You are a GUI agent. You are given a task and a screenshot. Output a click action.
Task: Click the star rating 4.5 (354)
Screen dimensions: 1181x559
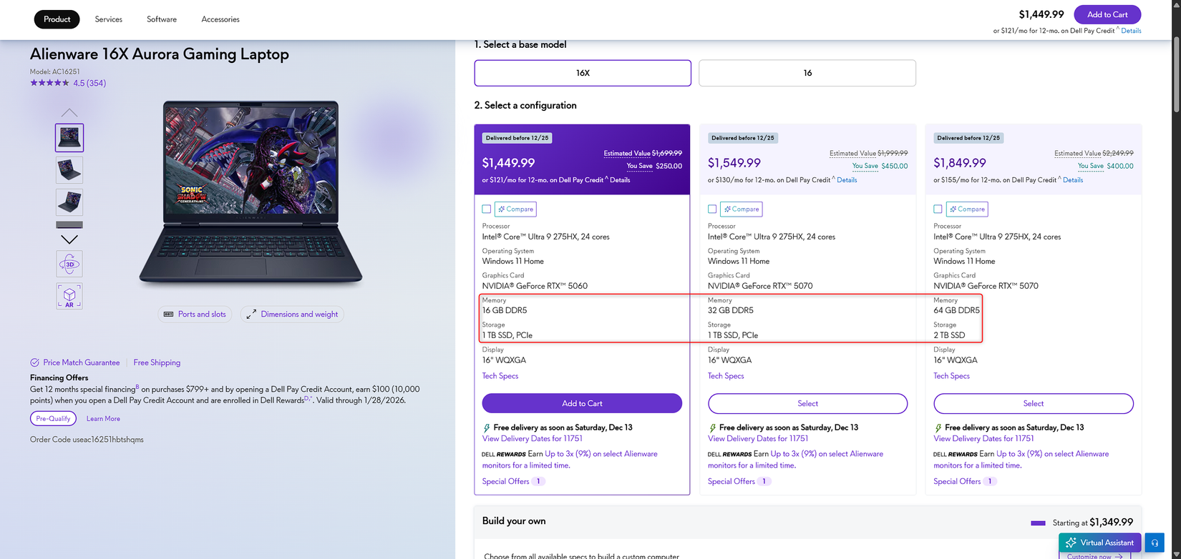pos(68,83)
